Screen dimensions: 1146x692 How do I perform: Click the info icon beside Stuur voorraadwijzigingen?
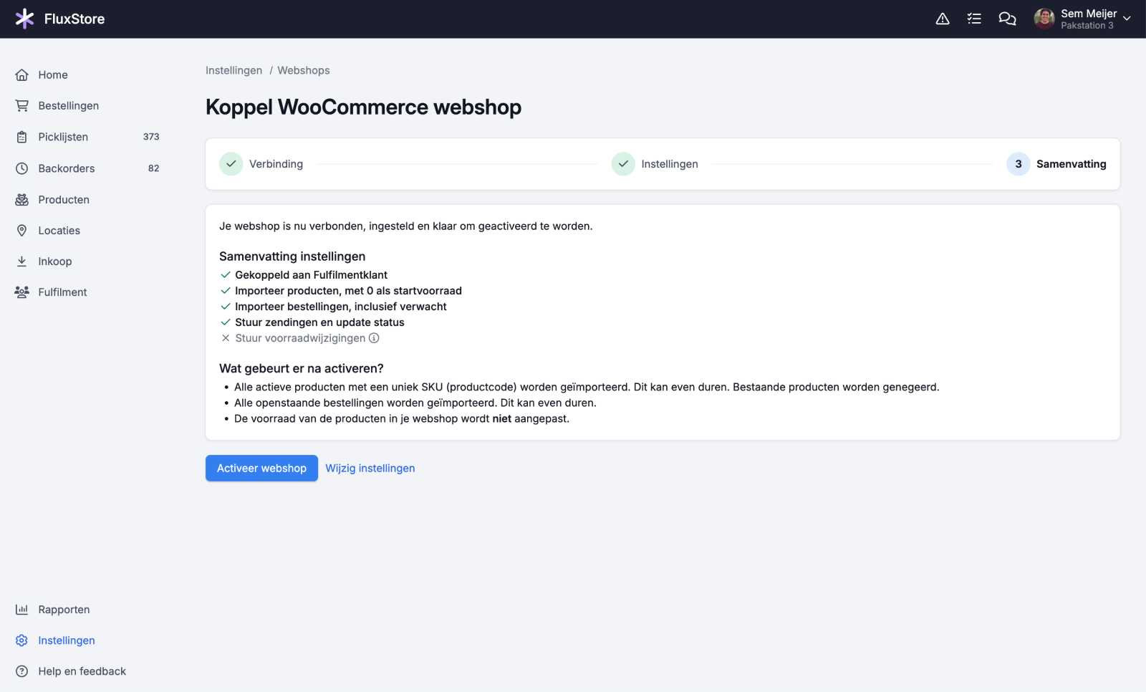click(374, 338)
